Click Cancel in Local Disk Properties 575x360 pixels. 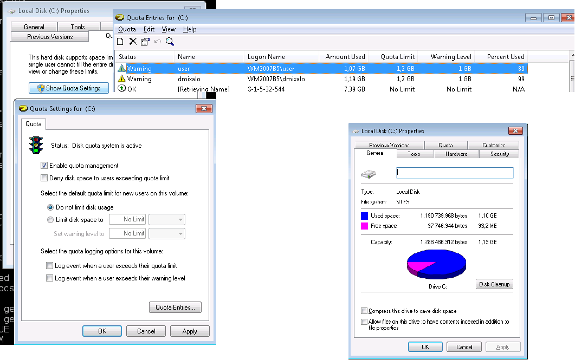click(464, 347)
